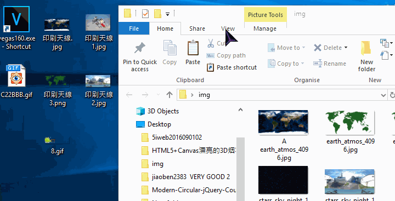Select the 5iweb2016090102 folder in tree
The width and height of the screenshot is (395, 201).
172,137
